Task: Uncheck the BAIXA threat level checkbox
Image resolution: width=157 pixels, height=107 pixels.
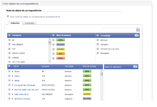Action: tap(53, 40)
